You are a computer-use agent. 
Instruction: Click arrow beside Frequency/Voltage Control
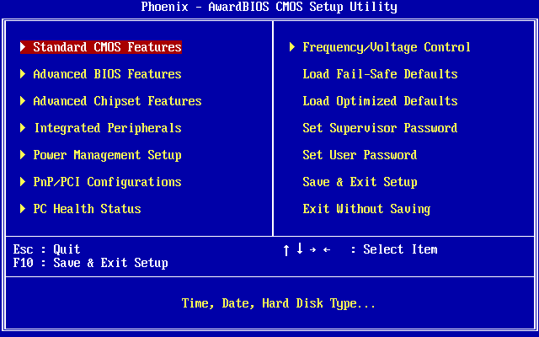click(292, 47)
